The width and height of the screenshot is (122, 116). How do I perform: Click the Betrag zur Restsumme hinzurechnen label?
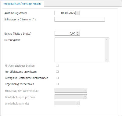[x=27, y=78]
